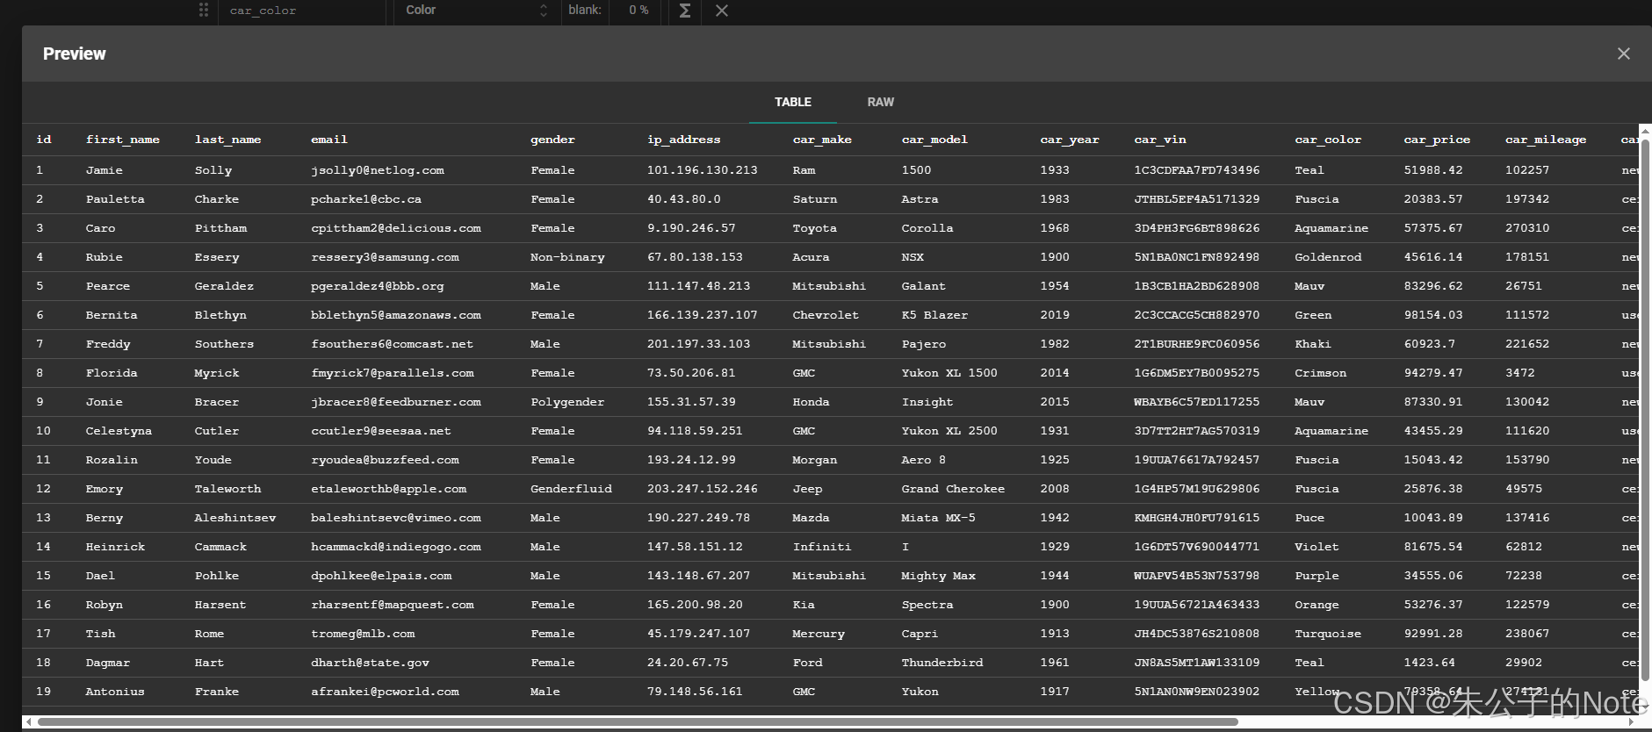Click the 'Grand Cherokee' model cell
1652x732 pixels.
pyautogui.click(x=953, y=489)
